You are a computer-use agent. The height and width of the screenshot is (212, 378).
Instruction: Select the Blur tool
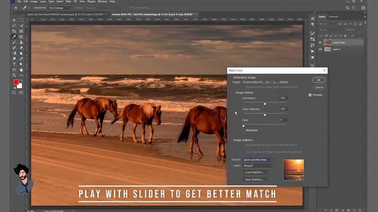tap(21, 54)
